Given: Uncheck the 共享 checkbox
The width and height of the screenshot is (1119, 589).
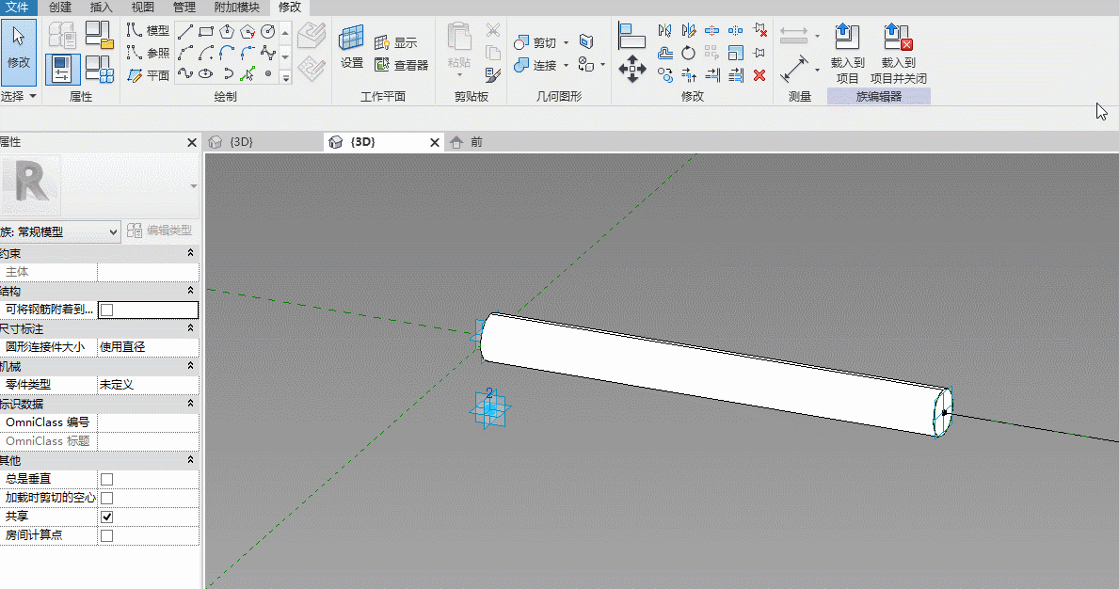Looking at the screenshot, I should (x=107, y=517).
